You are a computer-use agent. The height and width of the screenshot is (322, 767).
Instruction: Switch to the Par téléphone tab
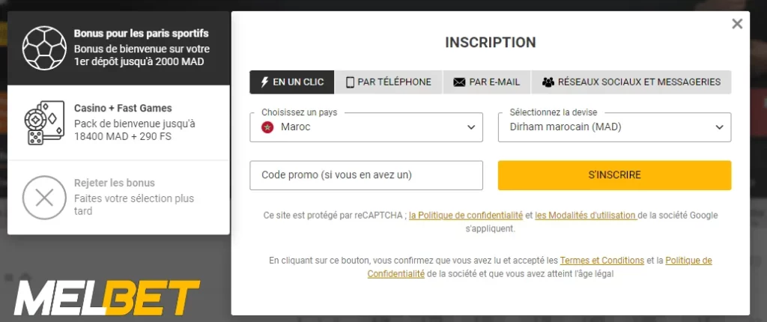click(x=388, y=82)
